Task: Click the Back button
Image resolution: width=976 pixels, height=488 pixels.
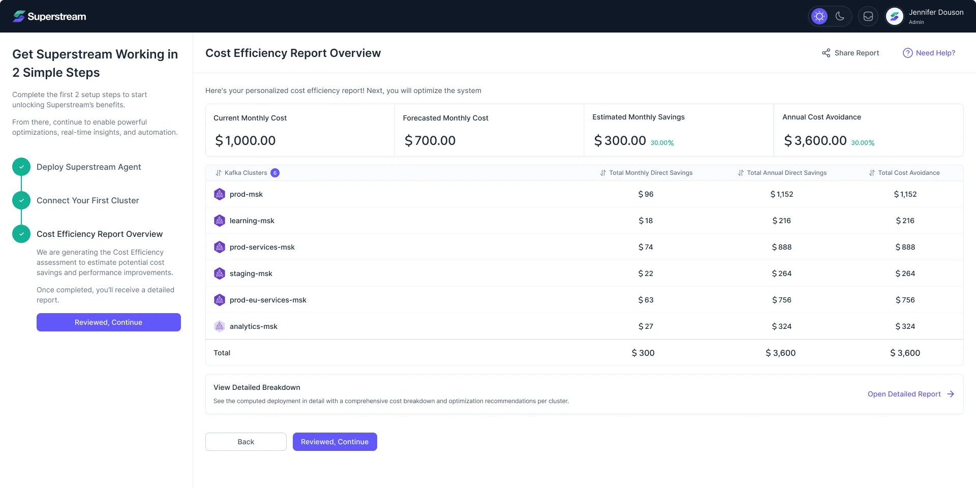Action: pyautogui.click(x=246, y=442)
